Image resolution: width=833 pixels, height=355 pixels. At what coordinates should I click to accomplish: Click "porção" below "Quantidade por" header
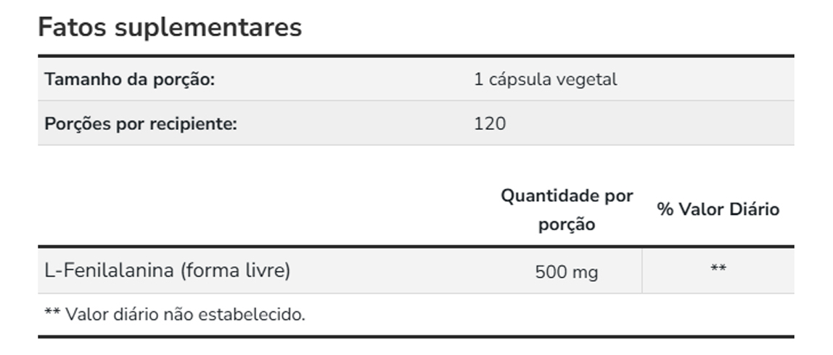click(x=567, y=224)
